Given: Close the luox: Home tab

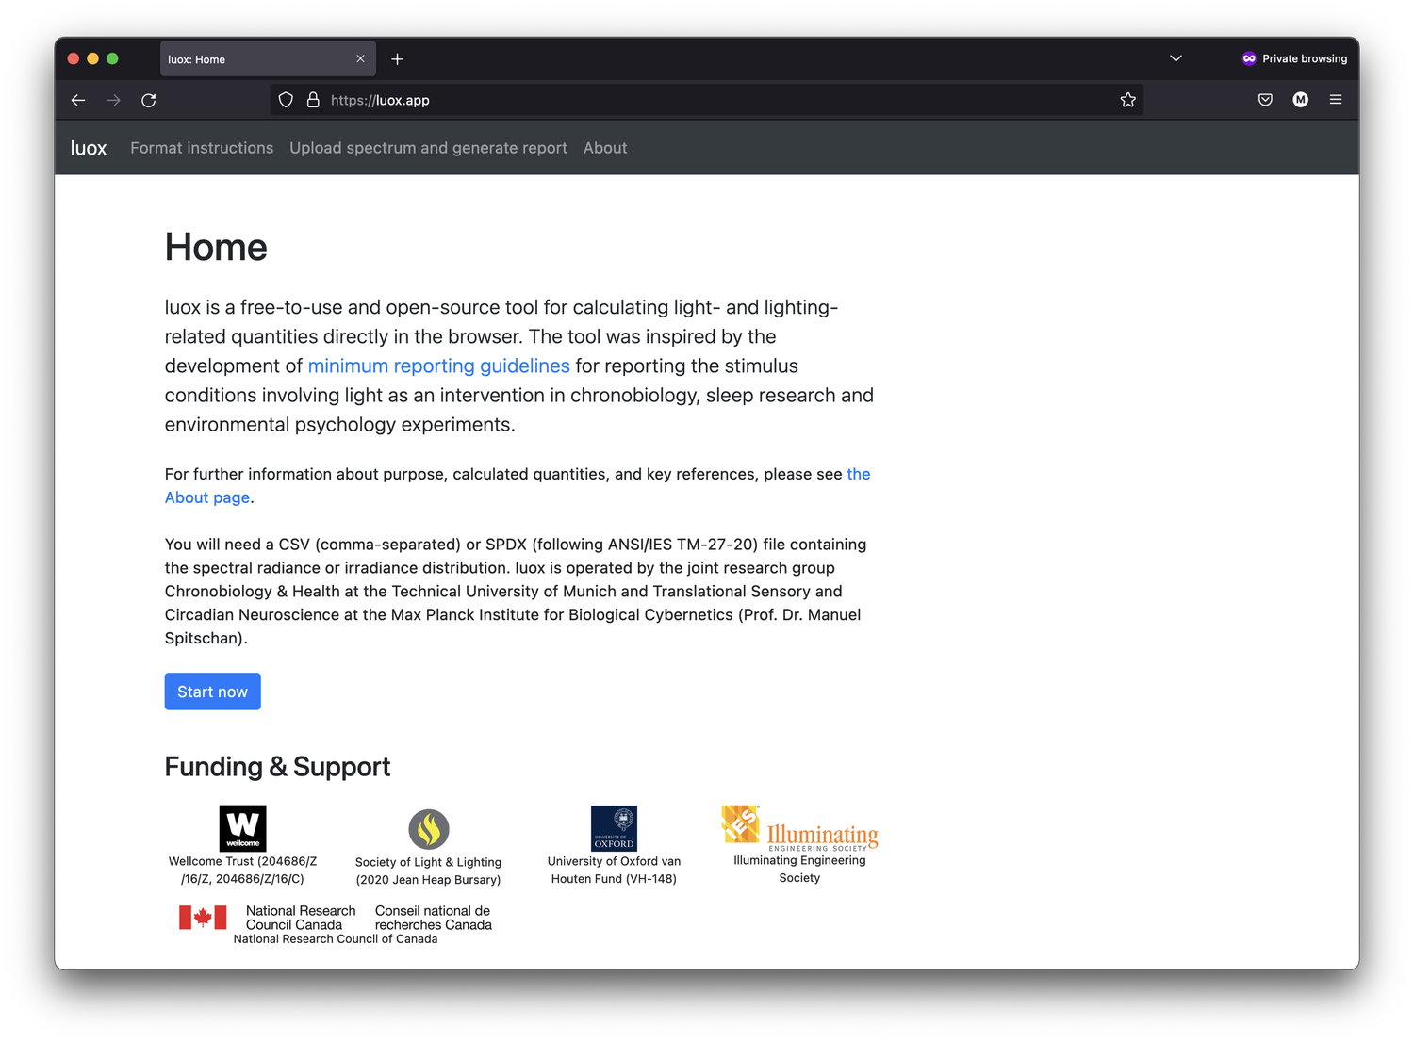Looking at the screenshot, I should tap(360, 59).
